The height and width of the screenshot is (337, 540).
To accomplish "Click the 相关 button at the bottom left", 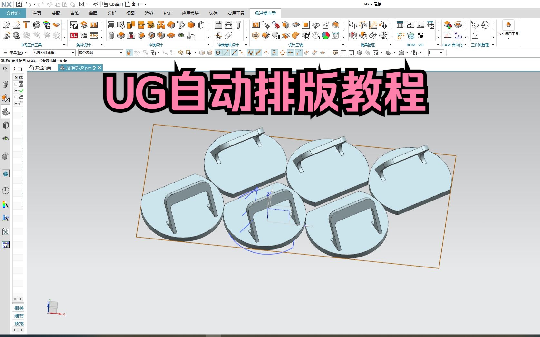I will [x=18, y=308].
